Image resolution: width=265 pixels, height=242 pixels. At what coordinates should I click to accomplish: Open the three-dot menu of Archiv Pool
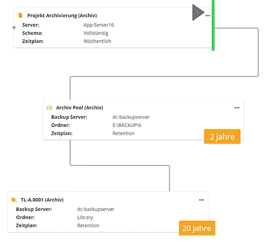[x=237, y=108]
